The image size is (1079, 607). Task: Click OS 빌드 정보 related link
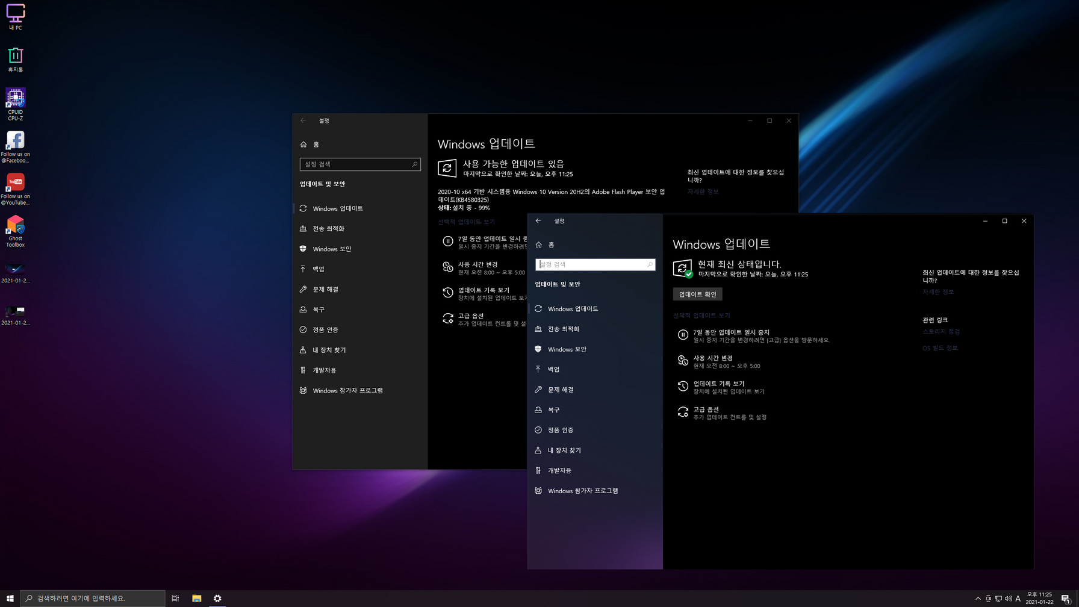point(940,348)
